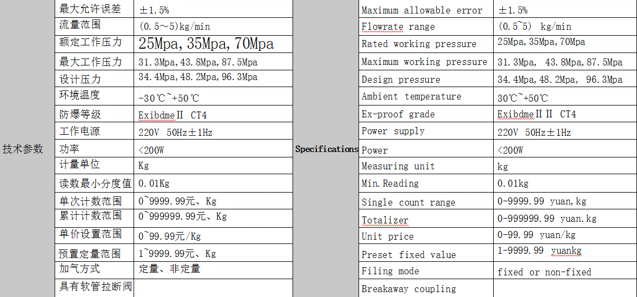Image resolution: width=637 pixels, height=297 pixels.
Task: Select the "0-99.99 yuan/kg" unit price value
Action: (x=536, y=235)
